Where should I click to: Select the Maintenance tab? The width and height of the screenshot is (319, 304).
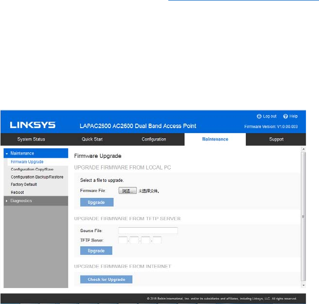pyautogui.click(x=215, y=139)
